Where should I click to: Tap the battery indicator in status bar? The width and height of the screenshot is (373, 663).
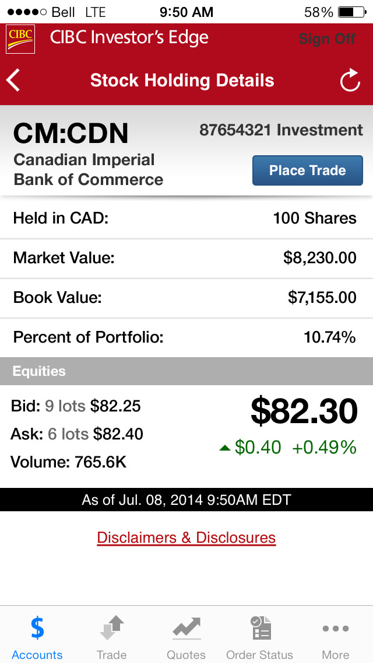(x=349, y=12)
